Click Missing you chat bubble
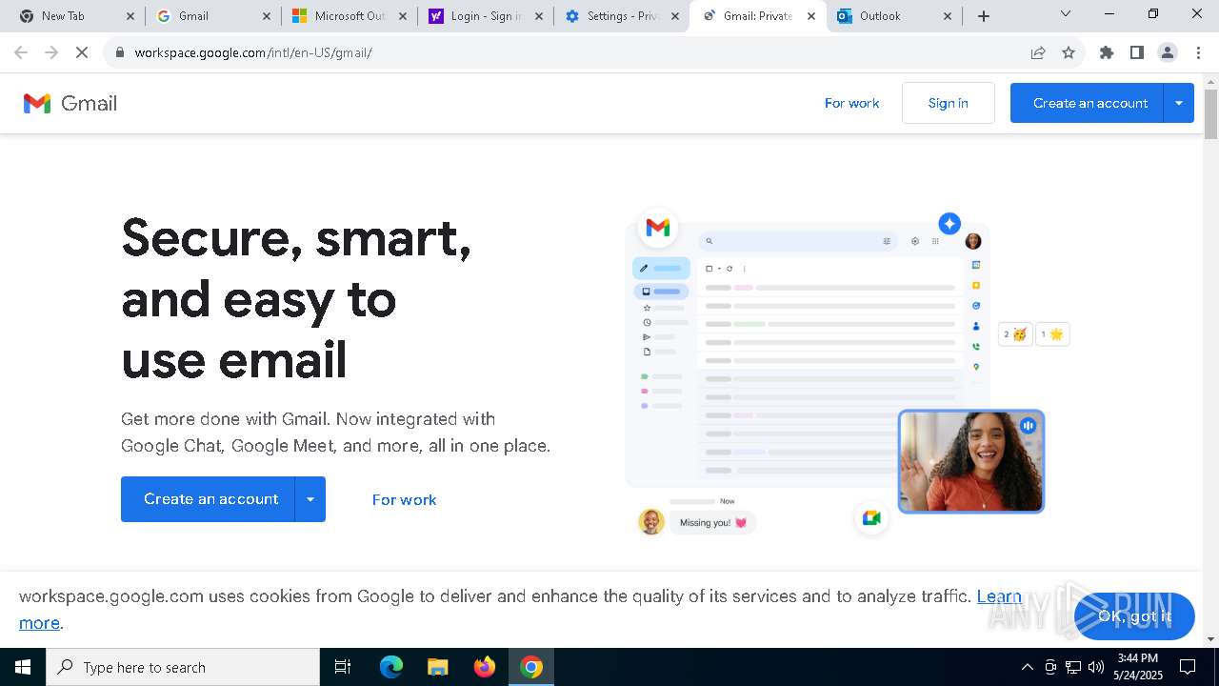The height and width of the screenshot is (686, 1219). (x=712, y=522)
